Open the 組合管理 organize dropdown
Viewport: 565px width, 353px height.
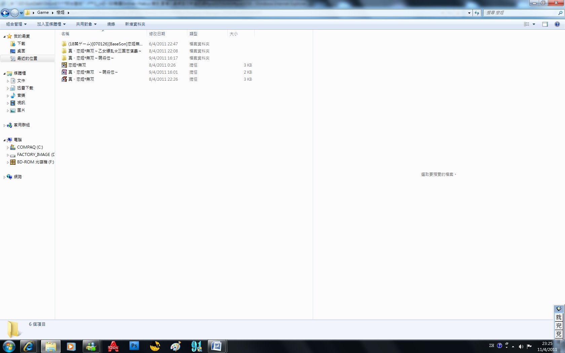[x=16, y=24]
